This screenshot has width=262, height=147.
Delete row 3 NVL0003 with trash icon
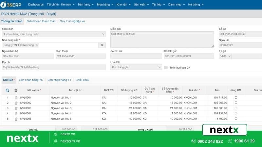coord(16,108)
